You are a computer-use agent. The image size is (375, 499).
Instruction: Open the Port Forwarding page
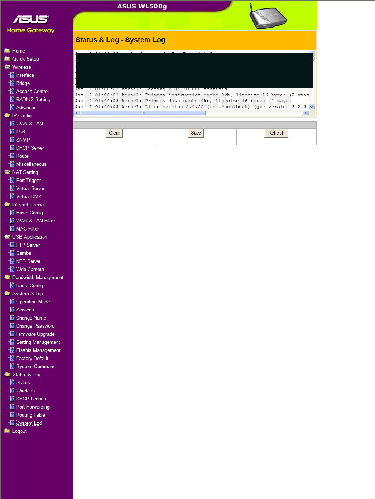pyautogui.click(x=33, y=407)
